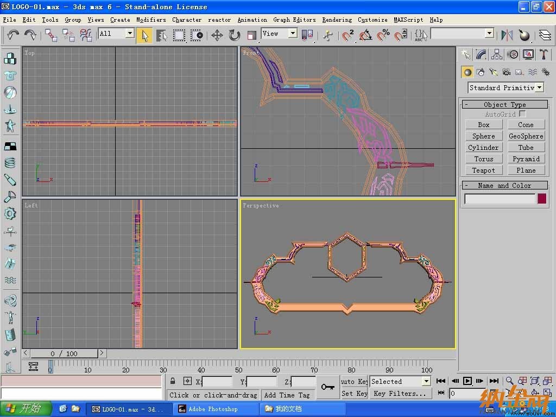This screenshot has height=417, width=556.
Task: Click the Mirror selected objects icon
Action: tap(507, 35)
